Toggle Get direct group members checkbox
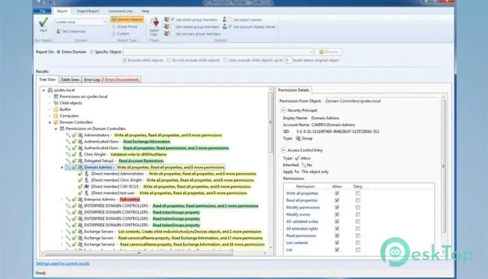The width and height of the screenshot is (488, 279). 173,20
